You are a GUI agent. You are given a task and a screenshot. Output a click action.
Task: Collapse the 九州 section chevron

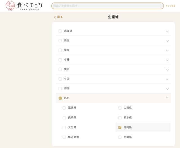tap(167, 98)
